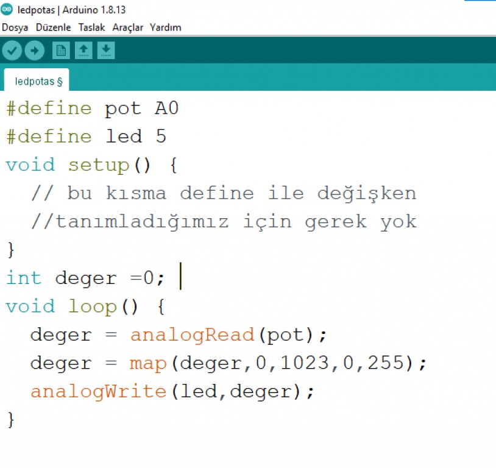Click the '#define pot A0' line
The image size is (496, 468).
[93, 108]
